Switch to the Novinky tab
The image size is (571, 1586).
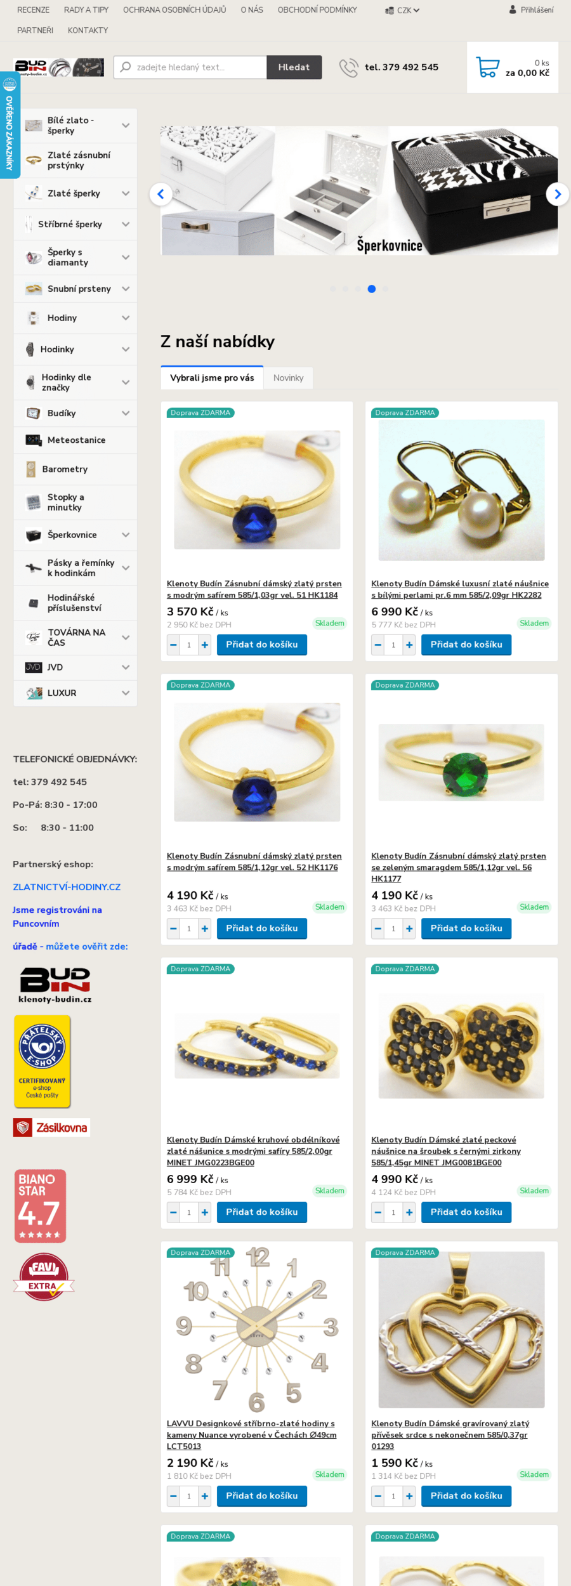tap(288, 377)
